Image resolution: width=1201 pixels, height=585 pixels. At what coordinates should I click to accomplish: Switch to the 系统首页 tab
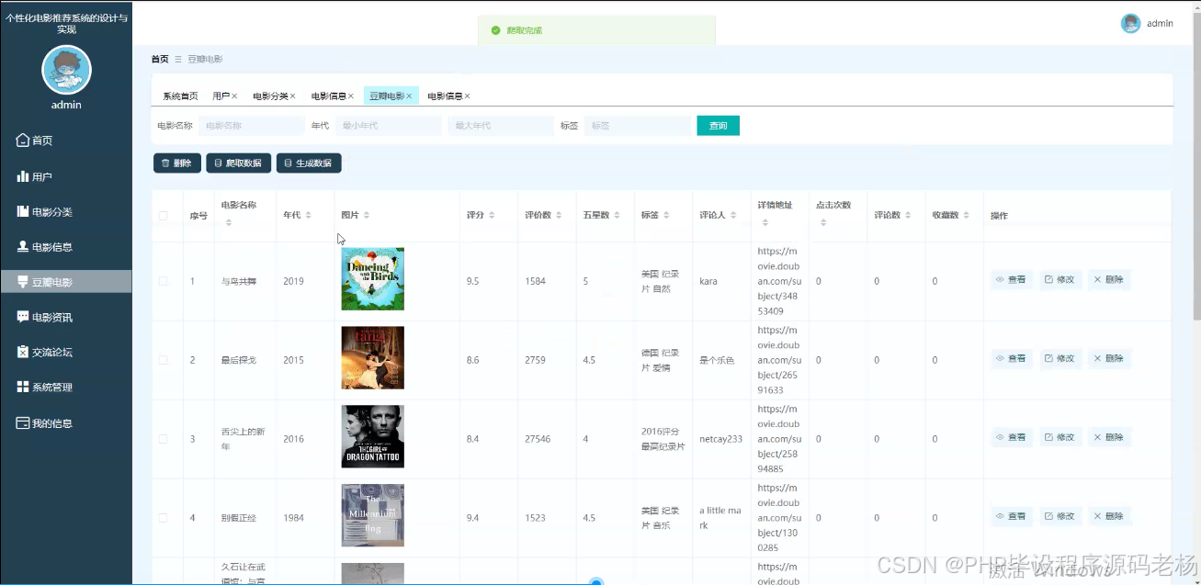(180, 96)
